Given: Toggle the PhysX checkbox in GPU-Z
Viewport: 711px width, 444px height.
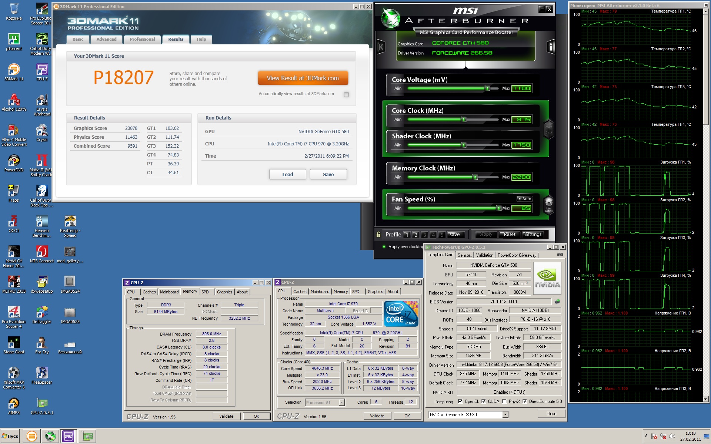Looking at the screenshot, I should pos(504,401).
